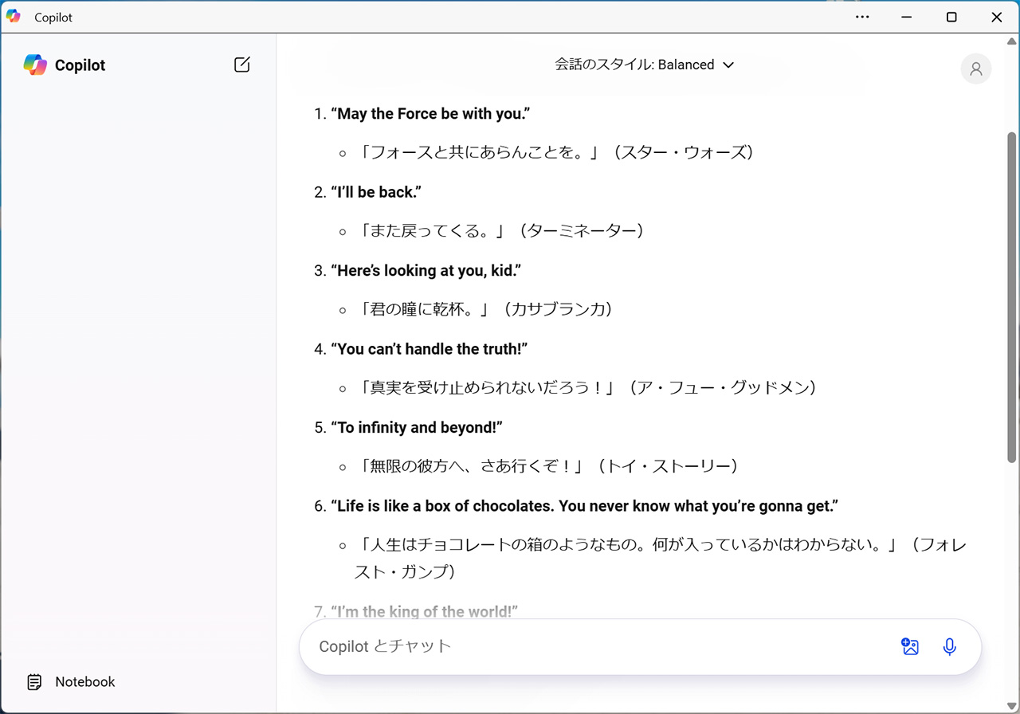Open the Notebook label in the sidebar

84,681
